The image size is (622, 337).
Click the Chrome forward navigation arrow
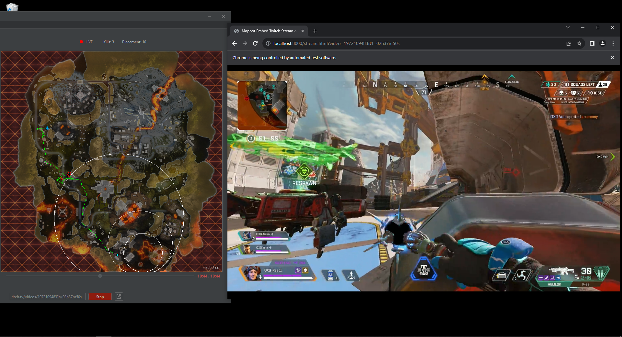pyautogui.click(x=245, y=43)
